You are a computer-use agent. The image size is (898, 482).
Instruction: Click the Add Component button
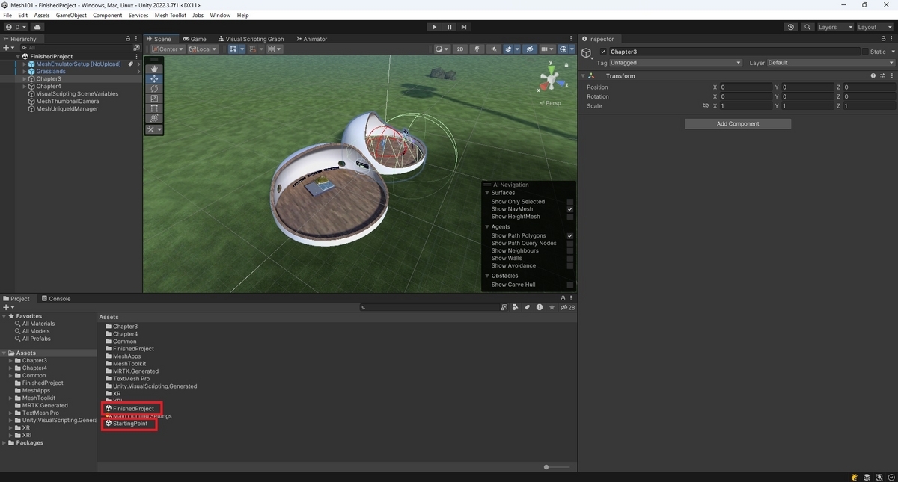click(x=738, y=124)
